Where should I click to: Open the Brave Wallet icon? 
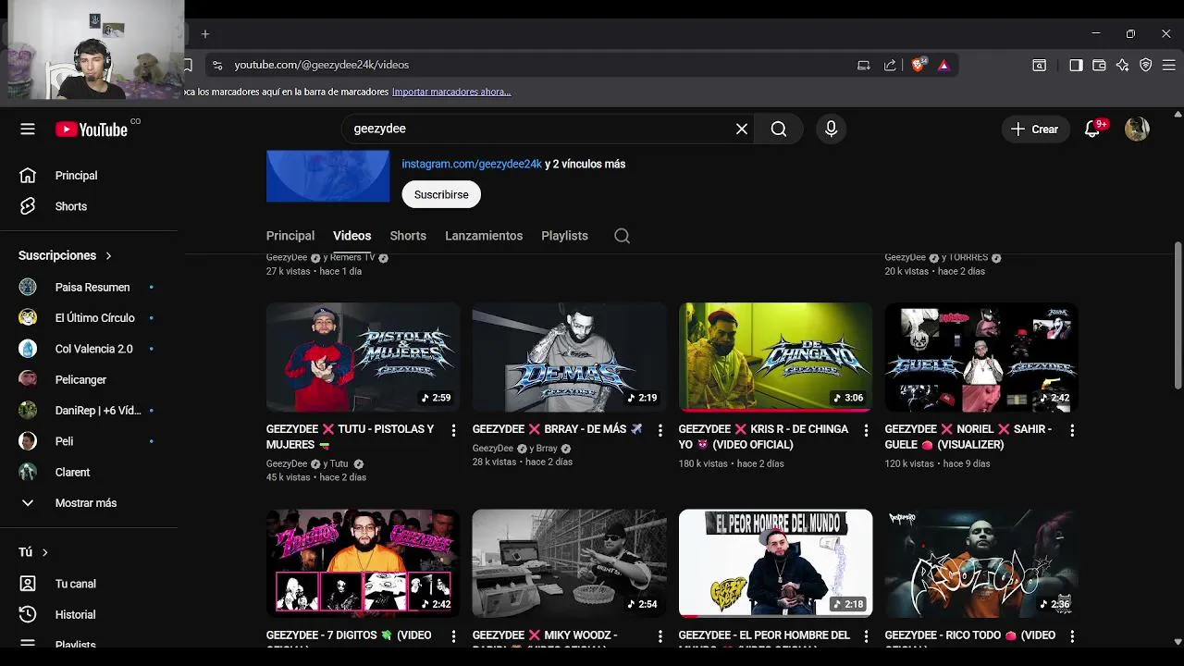(x=1099, y=65)
